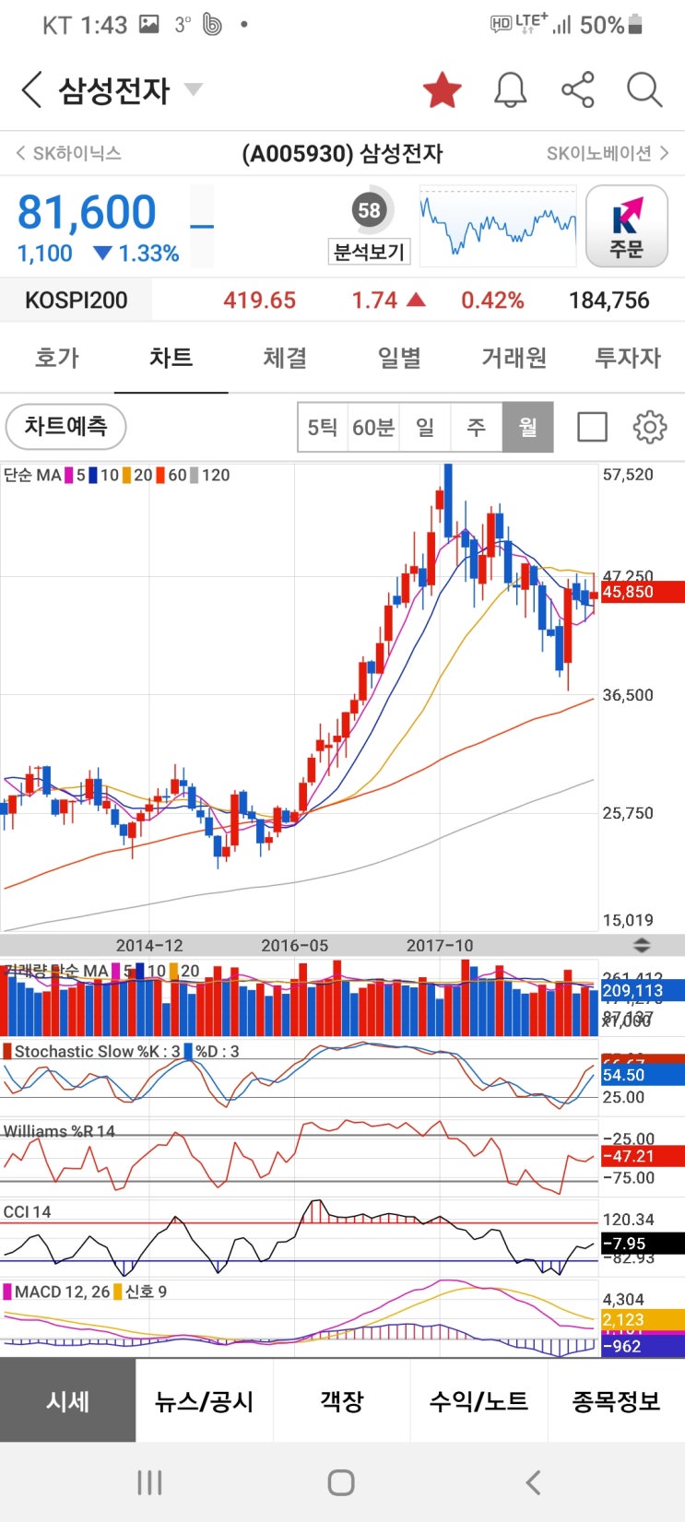This screenshot has width=685, height=1522.
Task: Open the 종목정보 bottom tab
Action: tap(616, 1401)
